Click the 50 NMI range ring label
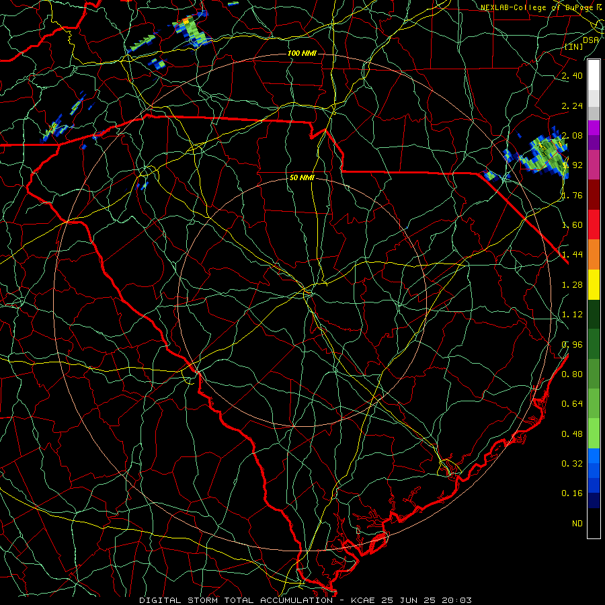 click(x=302, y=177)
